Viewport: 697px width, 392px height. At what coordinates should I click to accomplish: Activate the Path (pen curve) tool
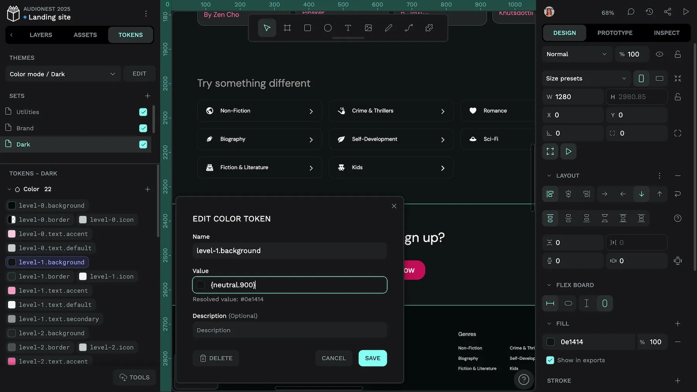[409, 28]
